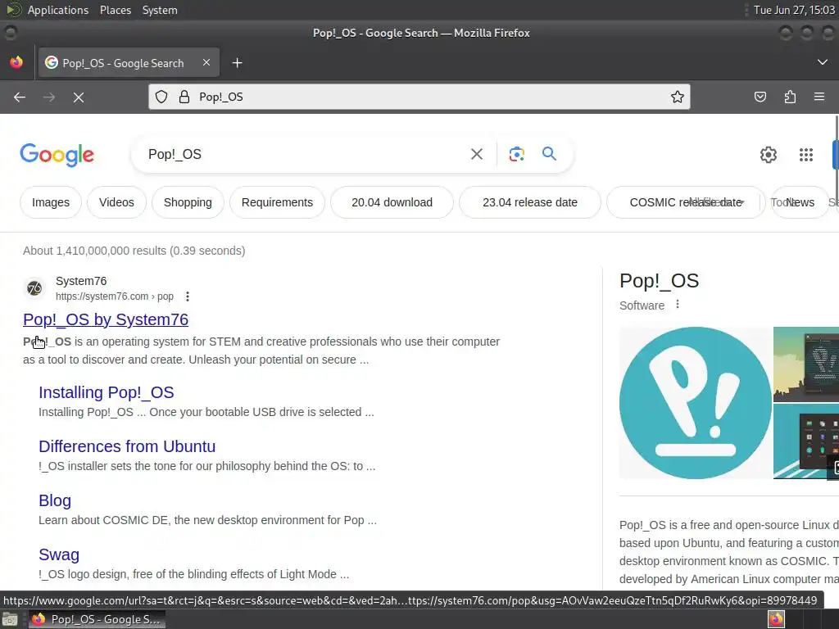Screen dimensions: 839x629
Task: Select the Requirements search chip
Action: point(277,202)
